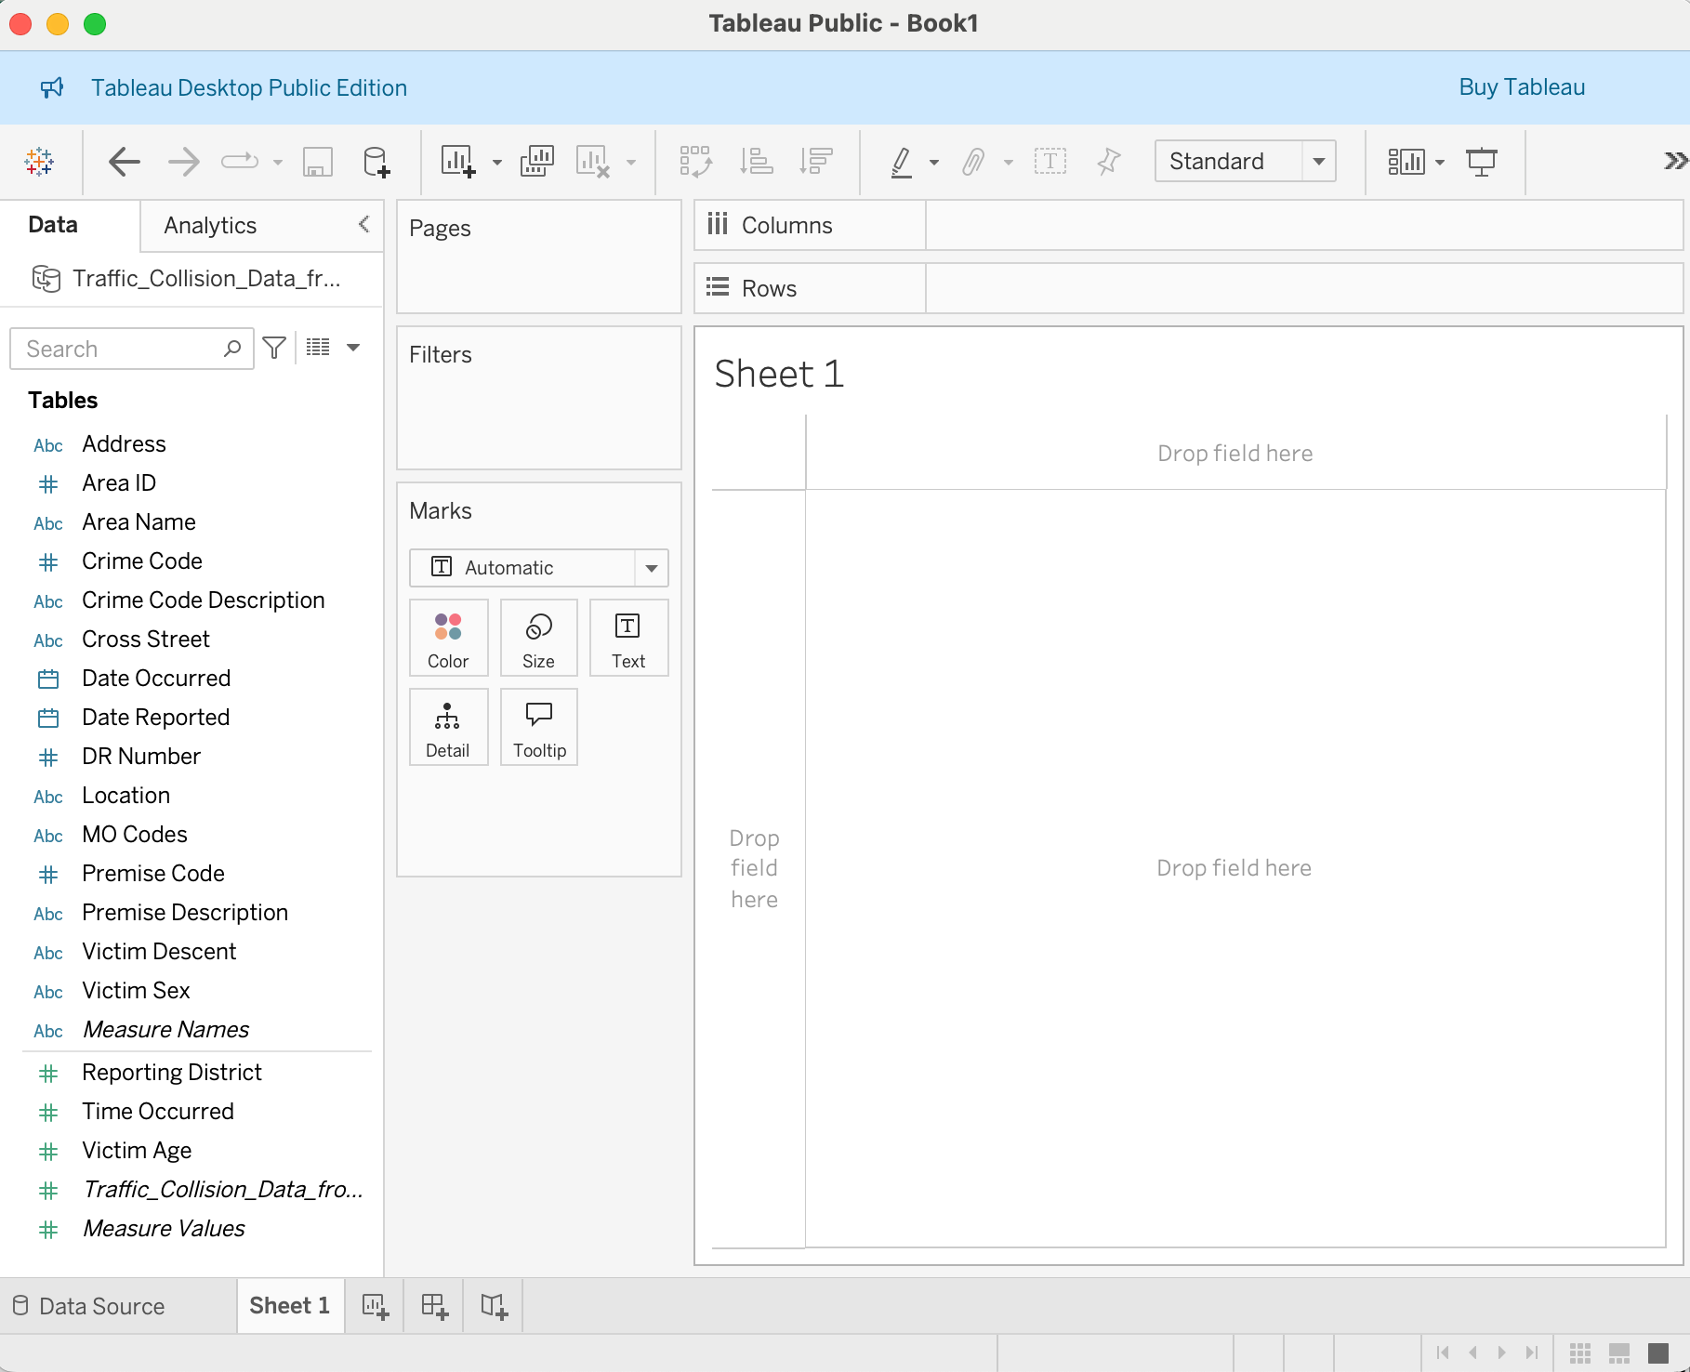
Task: Click the New Data Source cylinder icon
Action: click(x=376, y=162)
